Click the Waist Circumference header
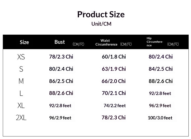Screen dimensions: 191x139 [106, 43]
